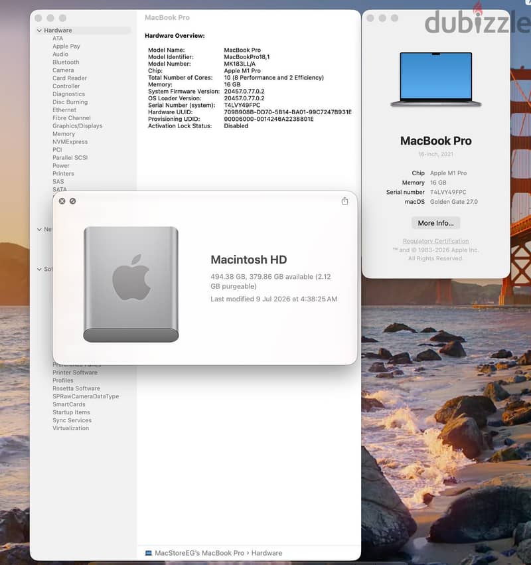Image resolution: width=531 pixels, height=565 pixels.
Task: Click MacStoreEG's MacBook Pro in path bar
Action: (199, 553)
